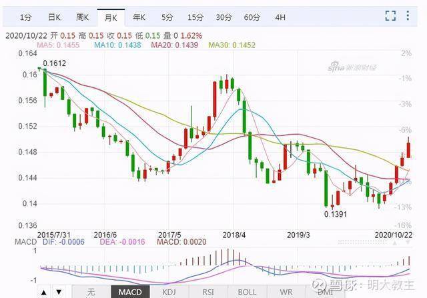Select the 周K chart tab
The height and width of the screenshot is (298, 427).
82,17
